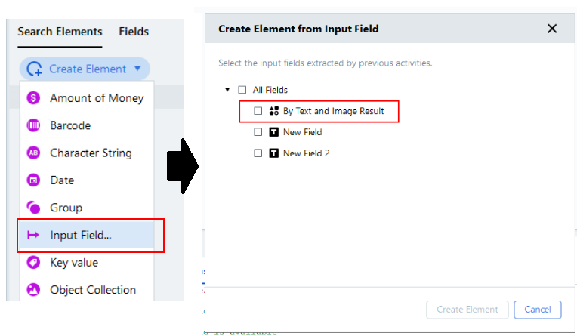Click the Create Element dialog button
This screenshot has height=336, width=577.
tap(467, 310)
